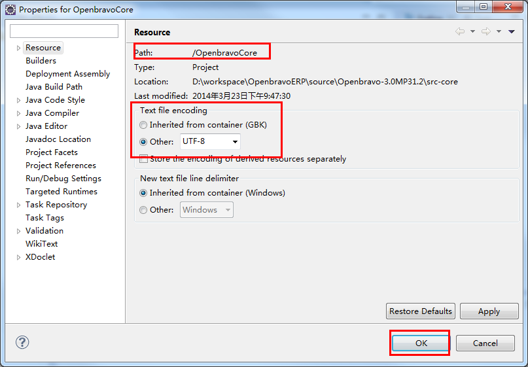Screen dimensions: 528x367
Task: Open the back history dropdown arrow
Action: [x=473, y=31]
